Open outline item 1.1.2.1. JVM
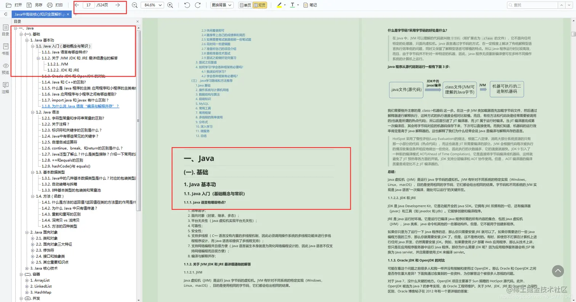Viewport: 576px width, 302px height. click(58, 64)
